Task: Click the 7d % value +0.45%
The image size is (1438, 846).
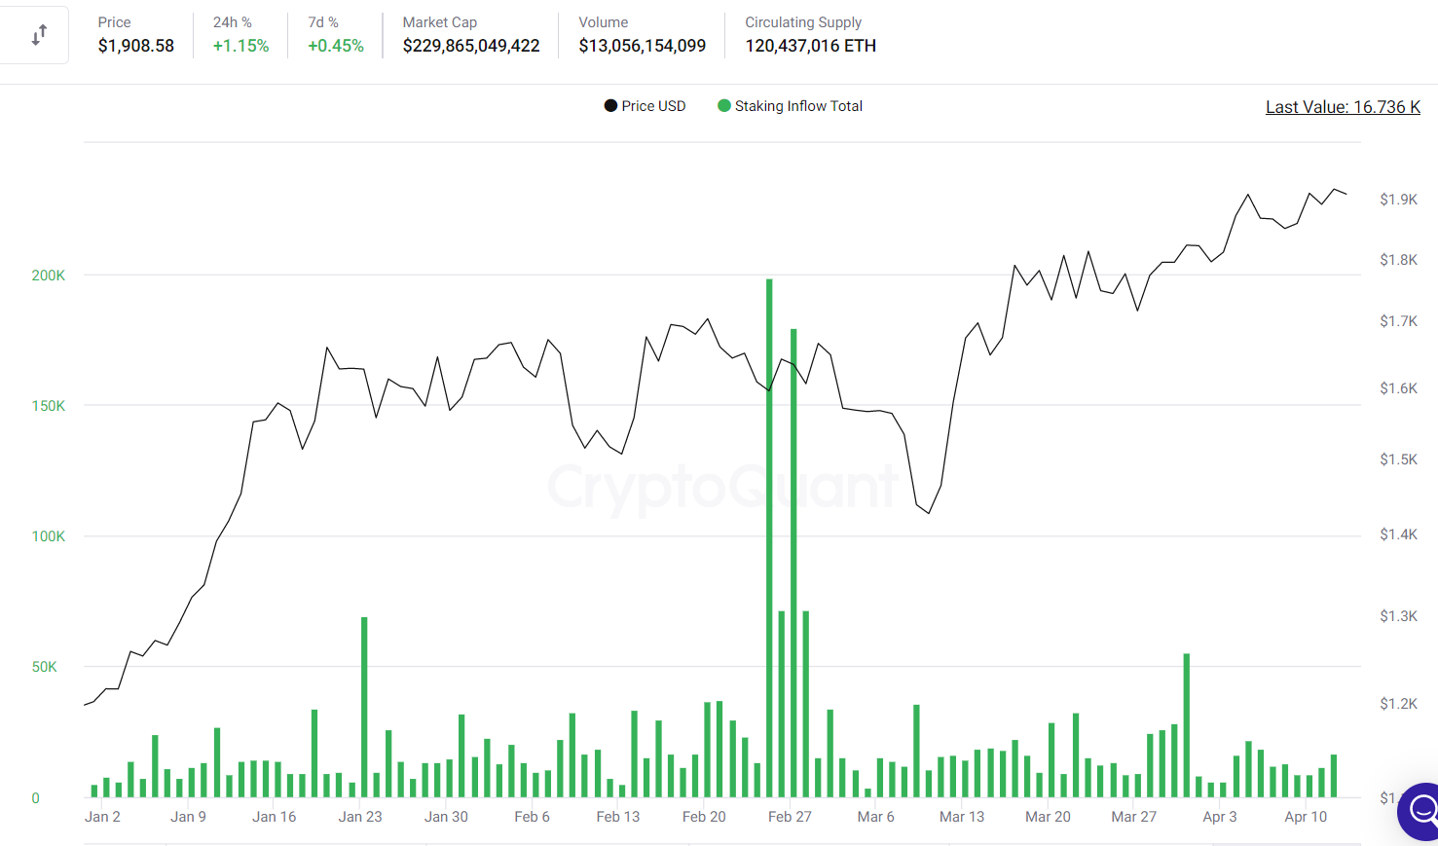Action: point(336,46)
